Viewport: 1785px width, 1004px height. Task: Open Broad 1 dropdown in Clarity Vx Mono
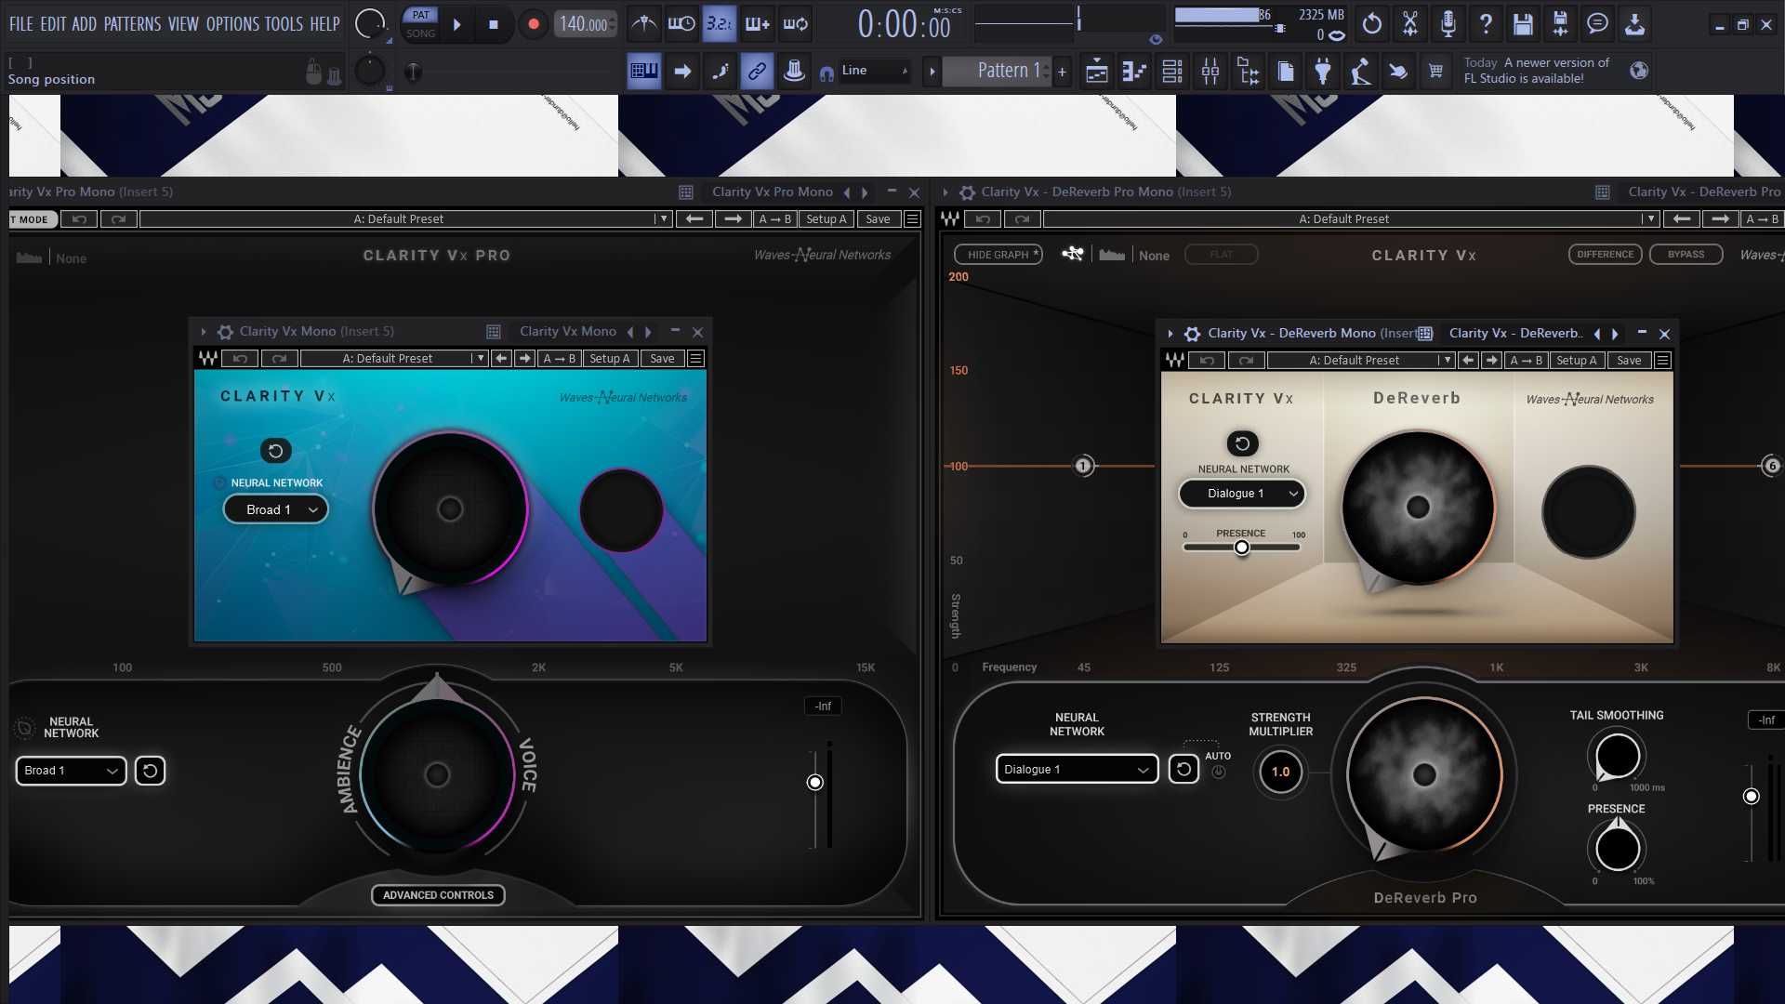click(276, 509)
